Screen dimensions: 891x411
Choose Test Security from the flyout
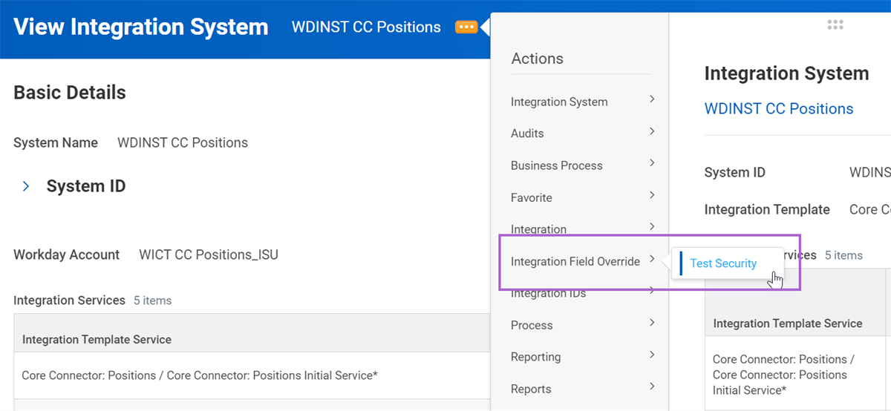723,263
